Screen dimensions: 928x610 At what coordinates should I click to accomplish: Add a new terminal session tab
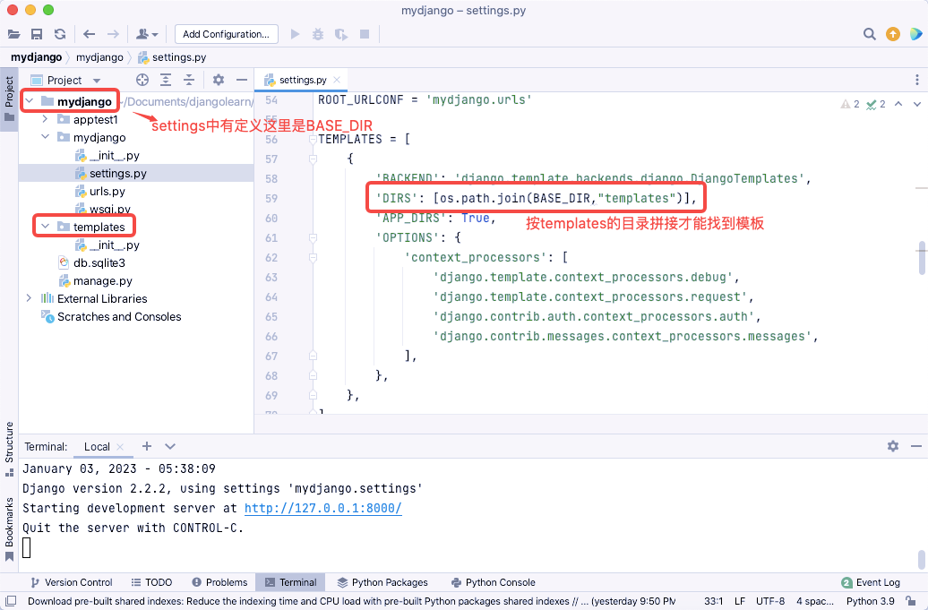pos(147,446)
